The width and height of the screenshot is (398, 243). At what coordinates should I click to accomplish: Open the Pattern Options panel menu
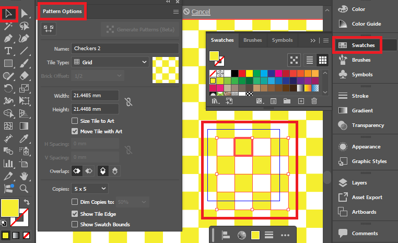(175, 11)
